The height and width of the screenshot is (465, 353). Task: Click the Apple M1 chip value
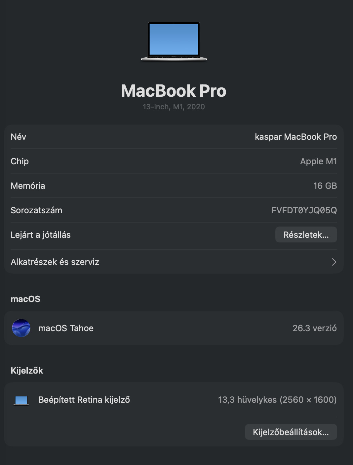(318, 161)
